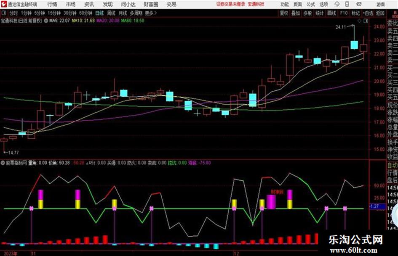Click the 返回 back button

(380, 13)
